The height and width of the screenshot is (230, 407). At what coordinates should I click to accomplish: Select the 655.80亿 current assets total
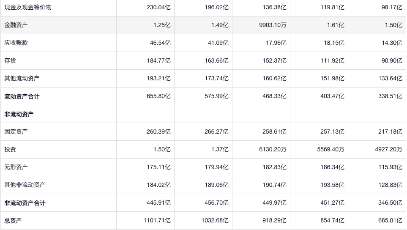tap(158, 96)
